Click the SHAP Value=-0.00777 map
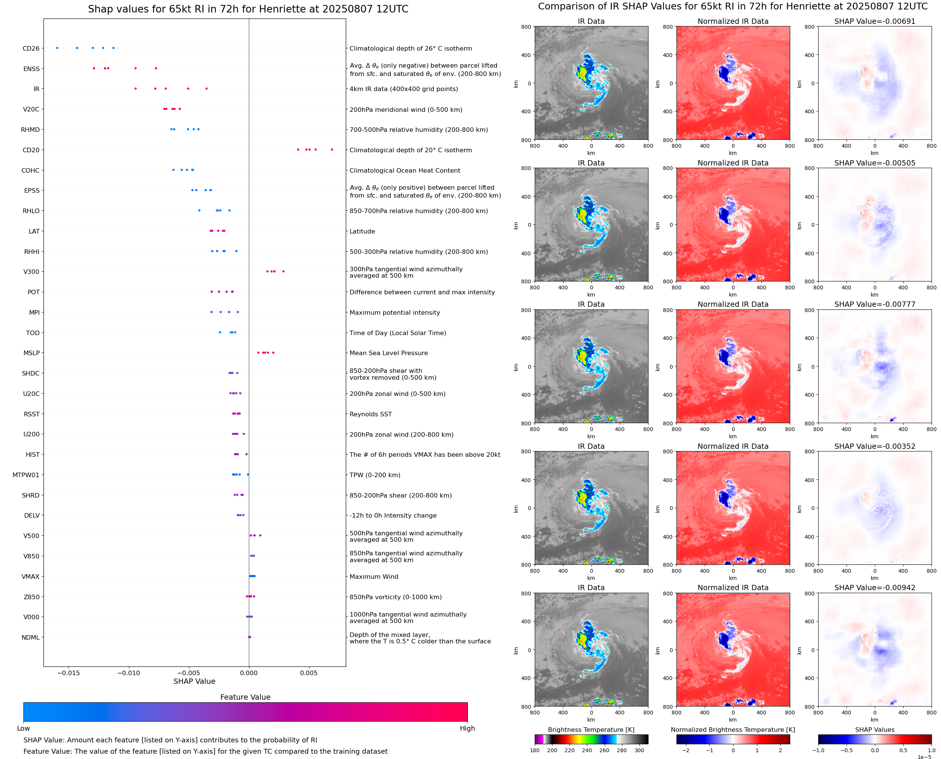The height and width of the screenshot is (759, 941). (874, 366)
